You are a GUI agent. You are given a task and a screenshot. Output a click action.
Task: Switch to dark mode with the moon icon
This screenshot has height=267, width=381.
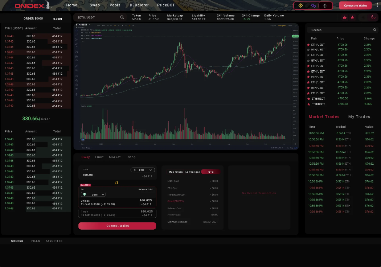tap(373, 17)
